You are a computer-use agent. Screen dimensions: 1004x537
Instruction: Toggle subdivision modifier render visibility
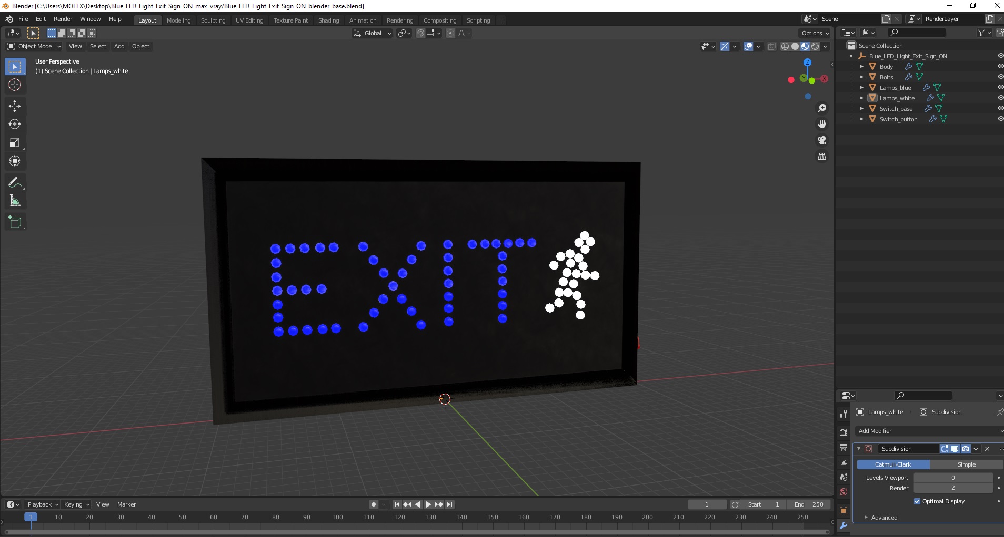(966, 449)
